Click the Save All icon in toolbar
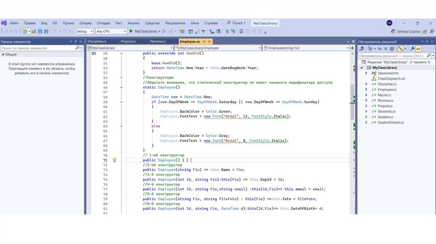 click(46, 31)
